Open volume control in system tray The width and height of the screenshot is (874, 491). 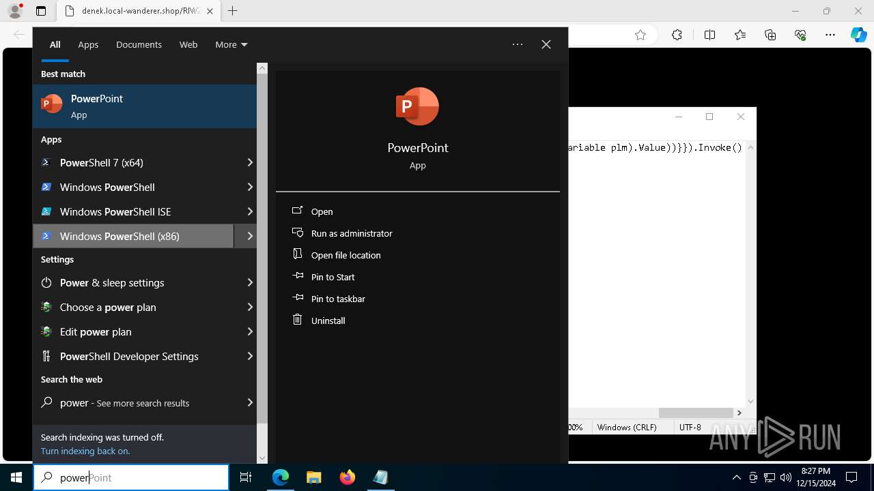[x=785, y=477]
